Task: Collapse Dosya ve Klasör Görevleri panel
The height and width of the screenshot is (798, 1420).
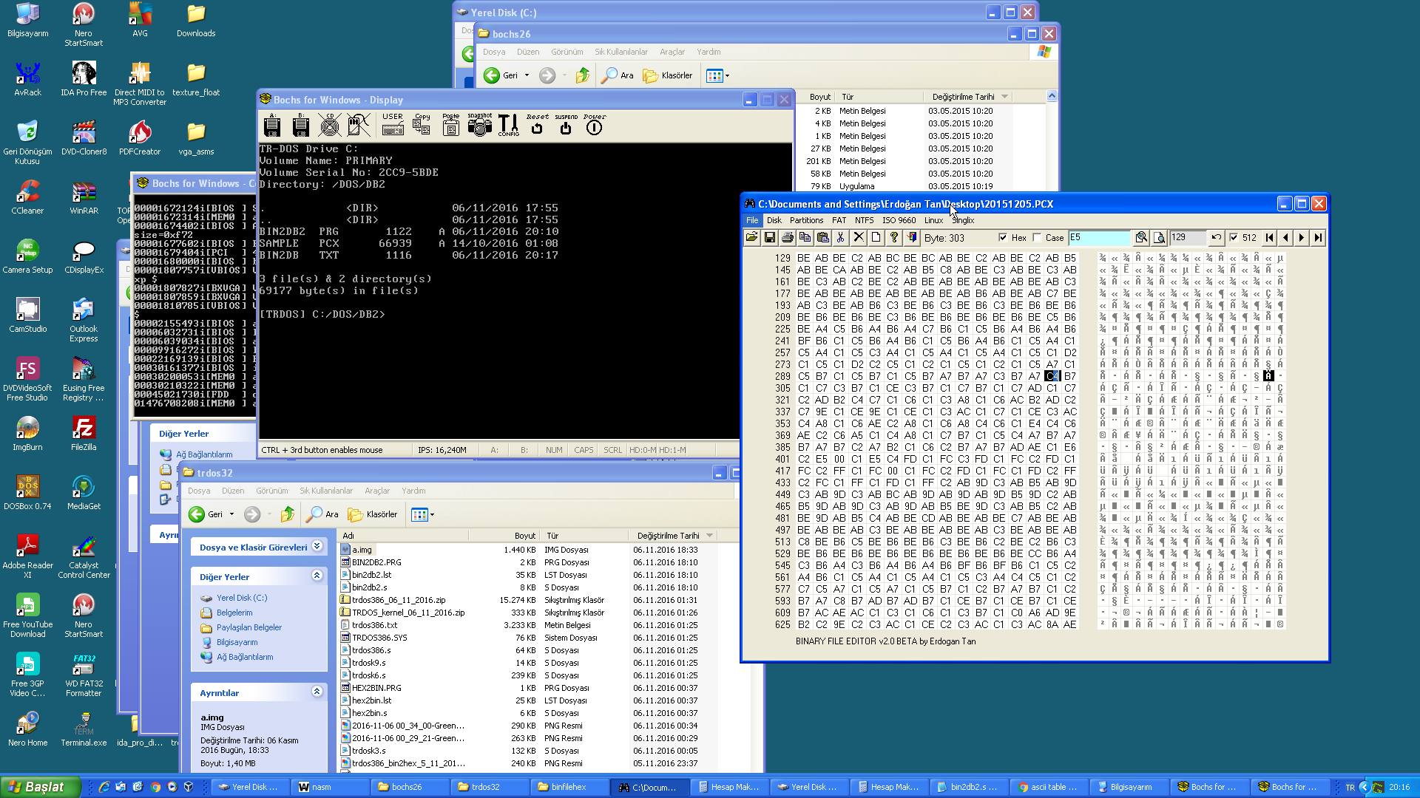Action: (317, 546)
